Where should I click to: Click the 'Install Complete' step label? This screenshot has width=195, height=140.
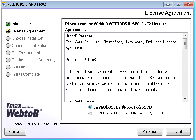coord(26,74)
